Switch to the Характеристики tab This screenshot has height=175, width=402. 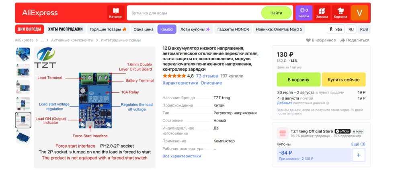[x=180, y=83]
